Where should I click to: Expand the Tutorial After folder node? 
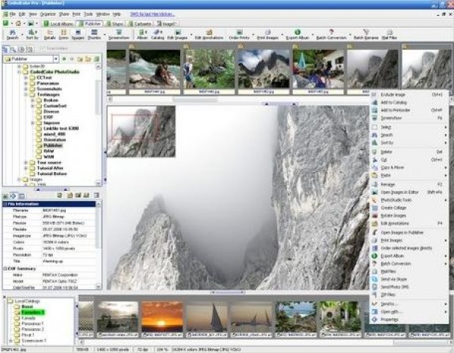tap(26, 167)
